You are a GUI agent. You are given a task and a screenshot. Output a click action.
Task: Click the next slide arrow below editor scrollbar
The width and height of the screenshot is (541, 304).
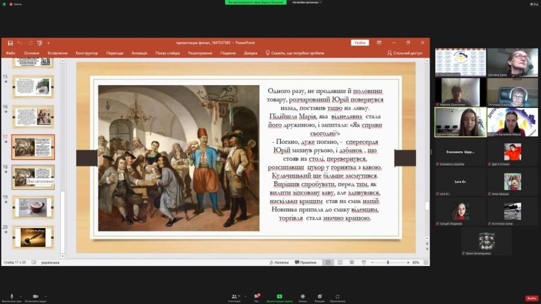tap(427, 249)
